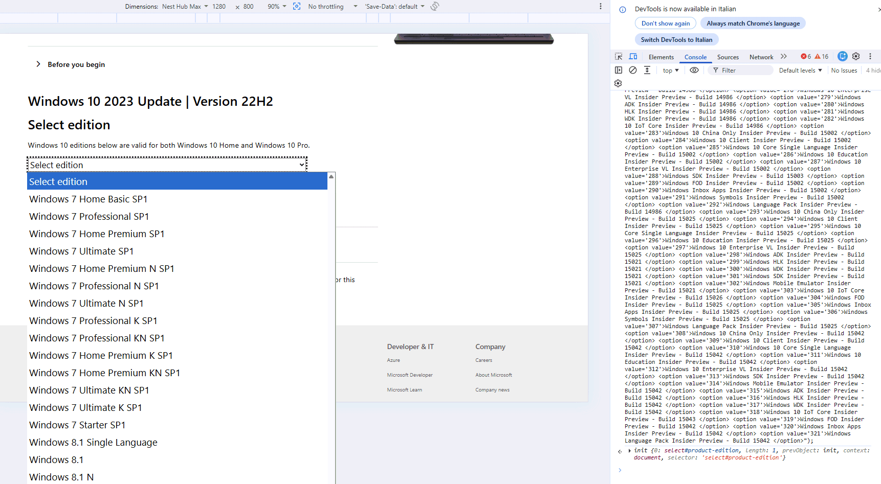881x484 pixels.
Task: Select the highlighted Select edition option
Action: click(x=177, y=181)
